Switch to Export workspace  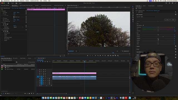[20, 3]
